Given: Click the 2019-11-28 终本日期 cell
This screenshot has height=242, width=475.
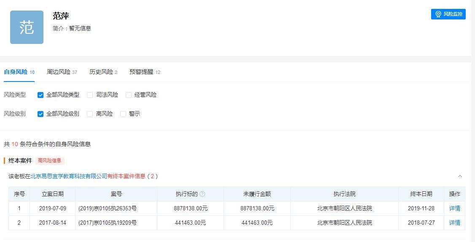Looking at the screenshot, I should 421,208.
